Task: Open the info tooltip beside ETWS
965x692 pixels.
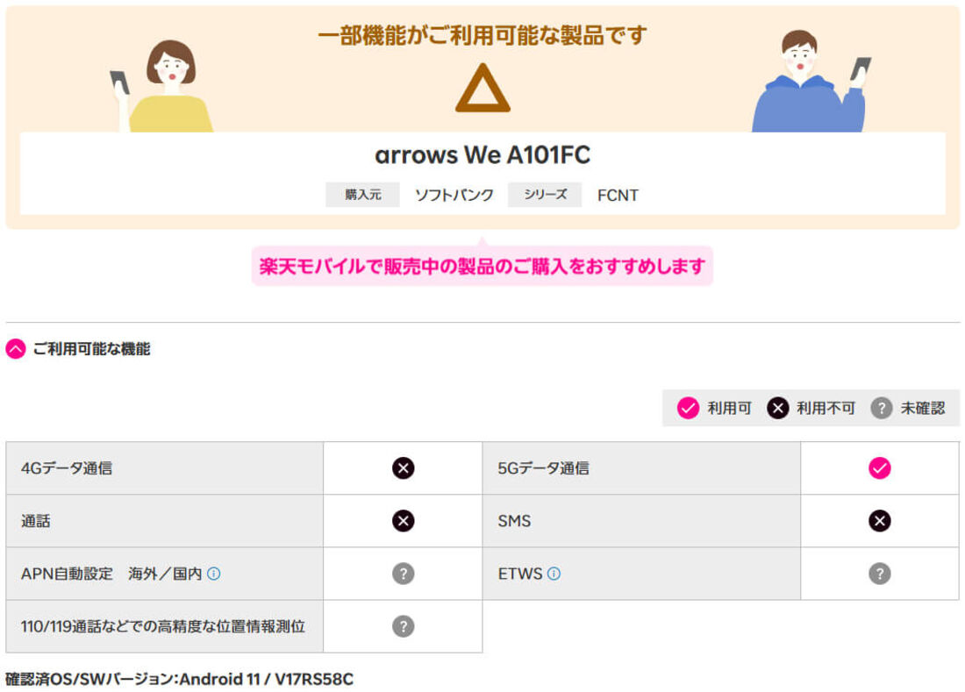Action: [x=554, y=574]
